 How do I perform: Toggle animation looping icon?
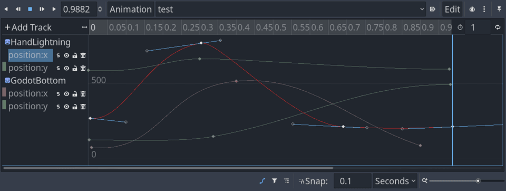[x=498, y=27]
